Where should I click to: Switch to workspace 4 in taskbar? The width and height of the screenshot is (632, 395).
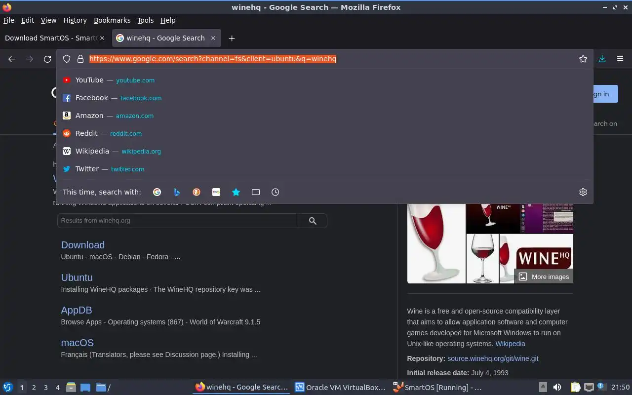(x=57, y=388)
